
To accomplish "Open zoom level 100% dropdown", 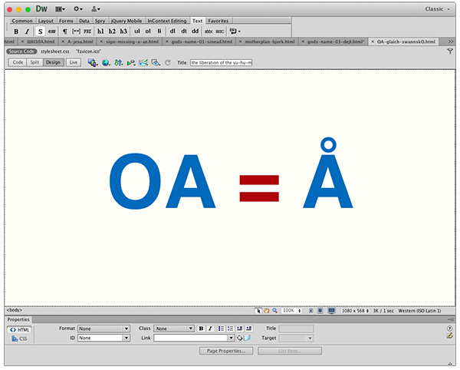I will click(291, 311).
